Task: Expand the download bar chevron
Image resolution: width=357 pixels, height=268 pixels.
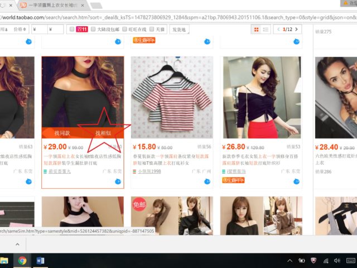Action: click(17, 245)
